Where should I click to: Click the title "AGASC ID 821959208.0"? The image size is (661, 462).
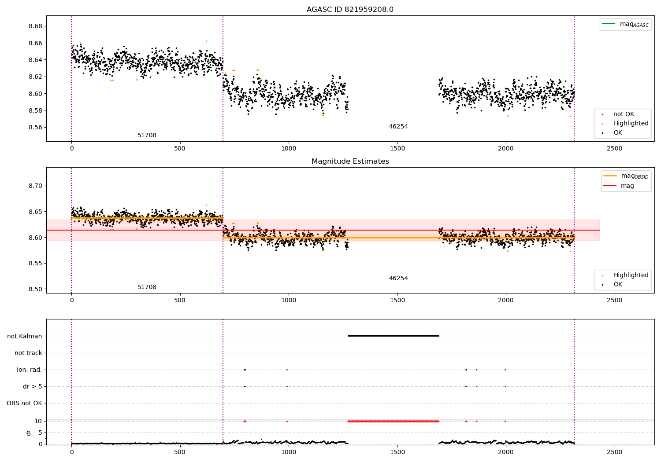point(350,10)
